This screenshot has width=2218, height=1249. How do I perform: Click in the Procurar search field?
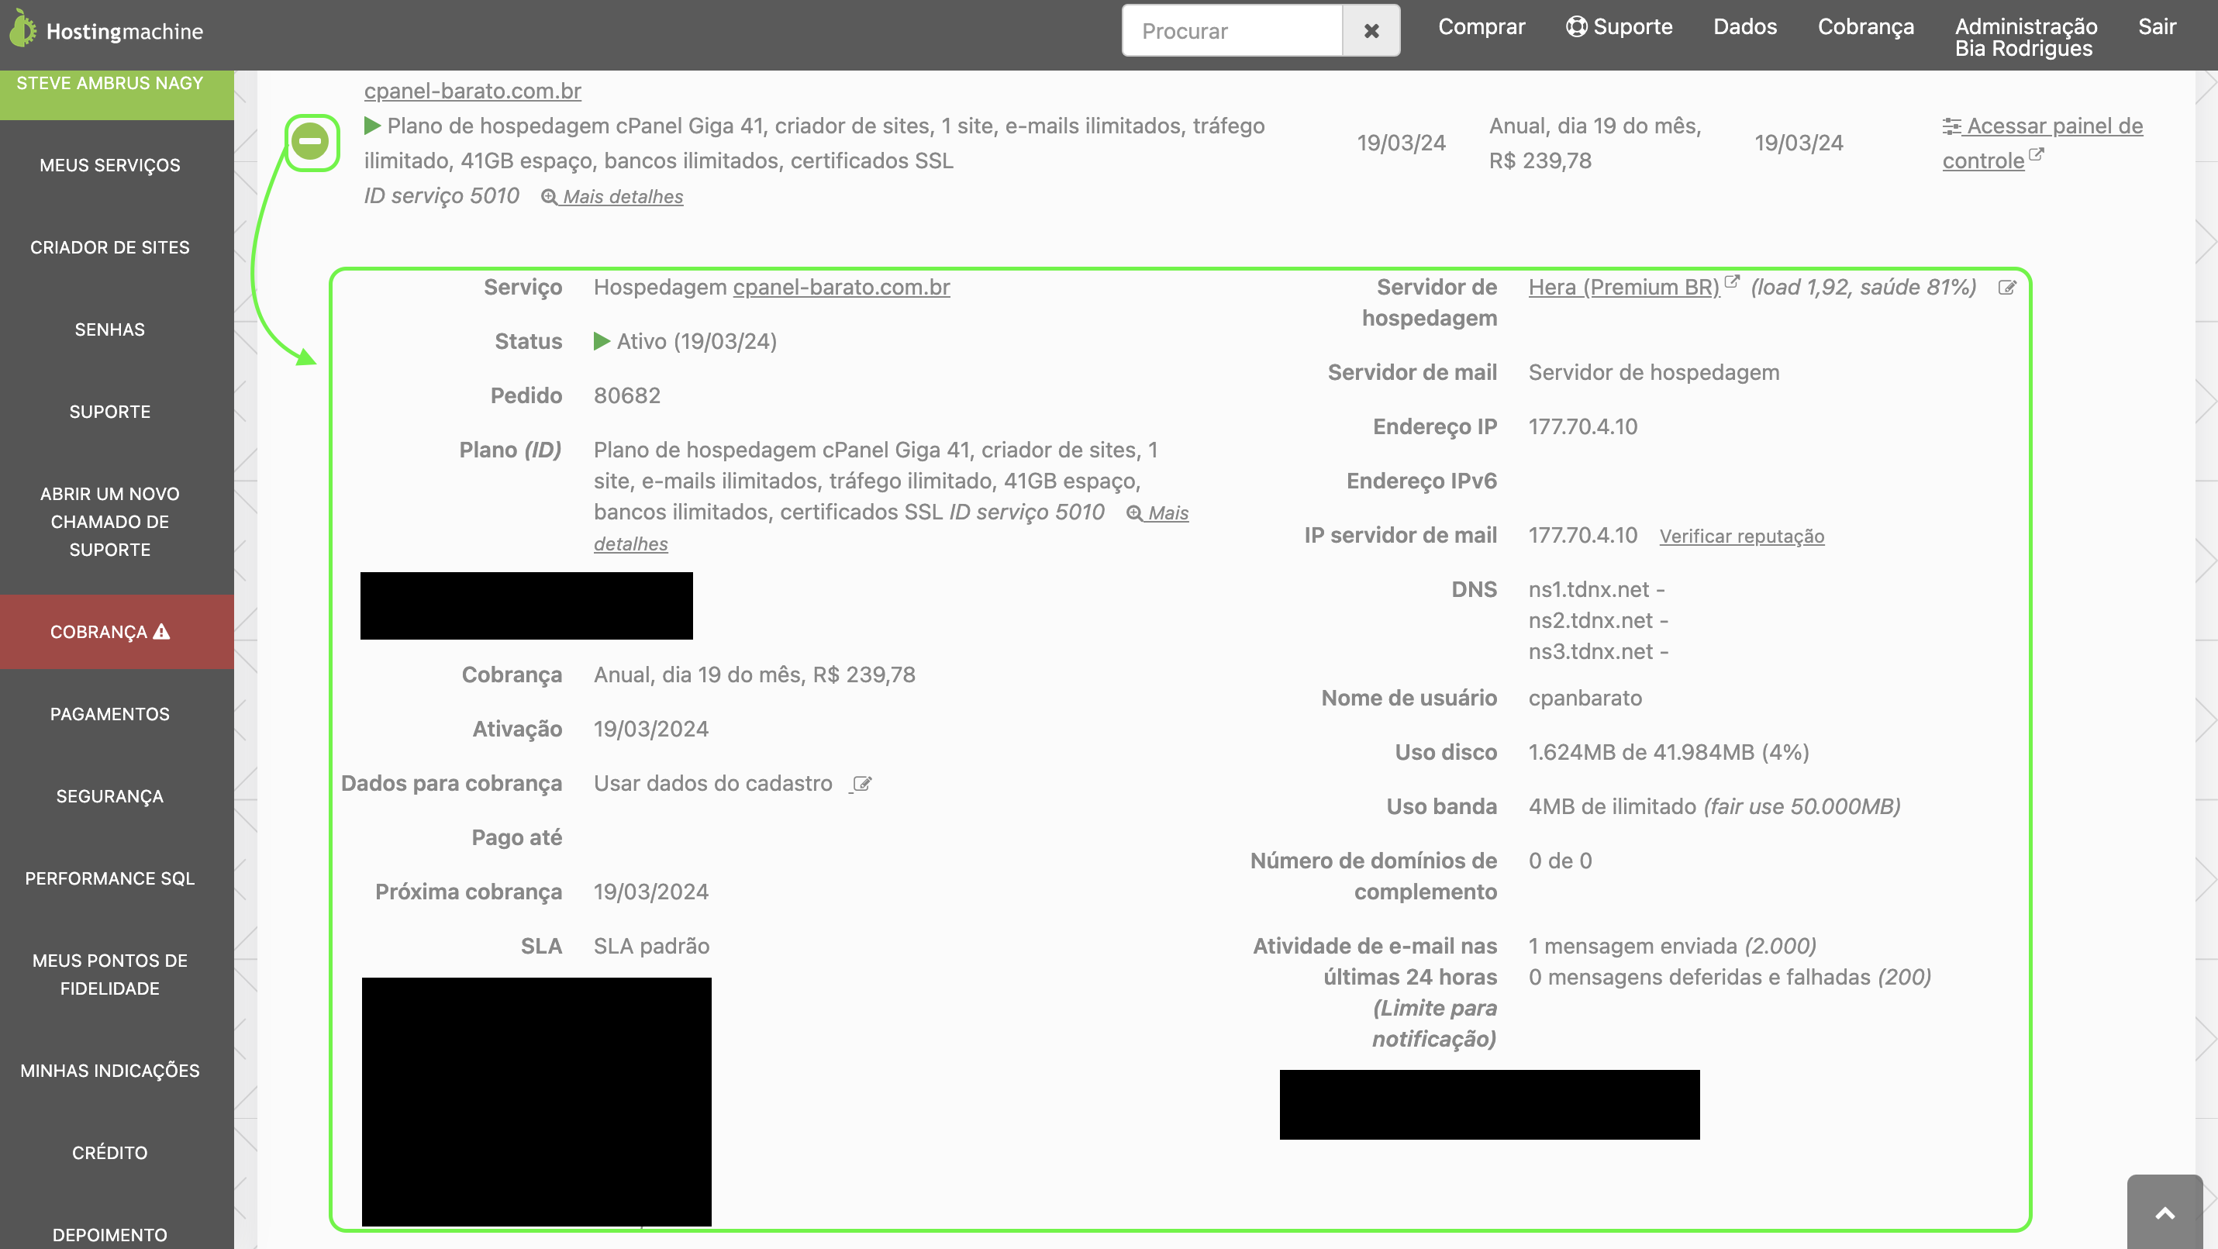click(1232, 31)
